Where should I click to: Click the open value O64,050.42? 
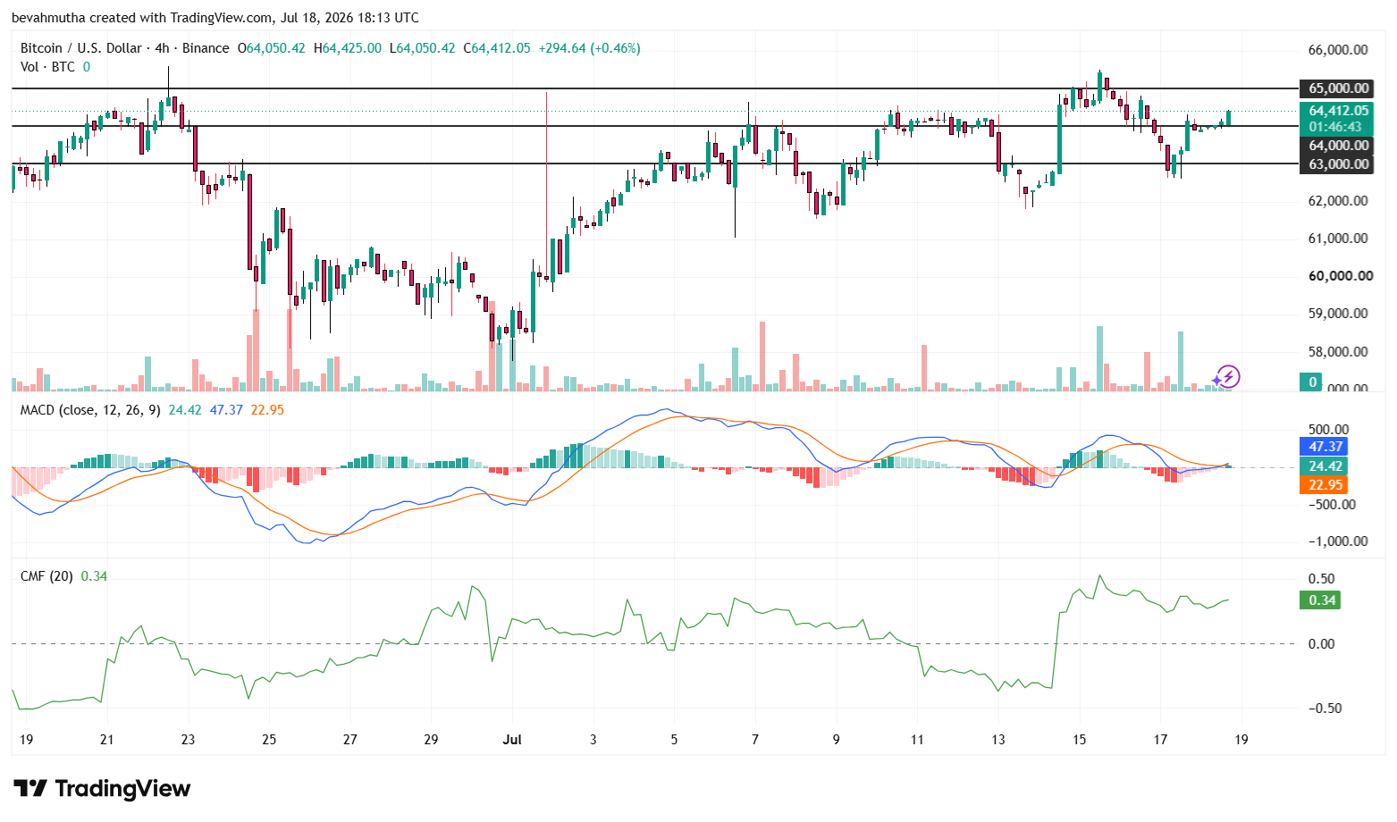pos(271,48)
